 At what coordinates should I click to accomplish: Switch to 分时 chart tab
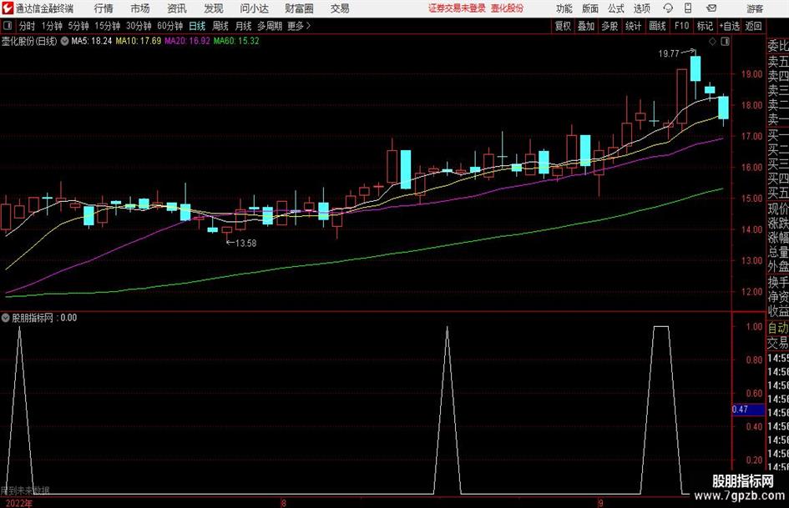[x=27, y=26]
